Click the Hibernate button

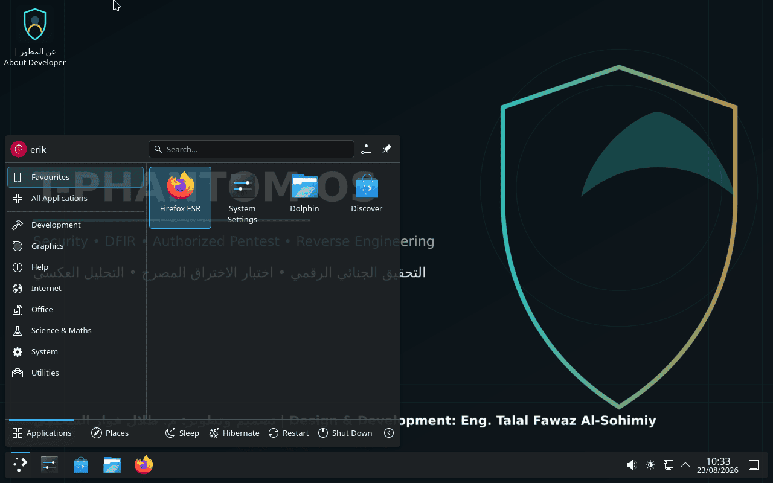click(x=234, y=433)
